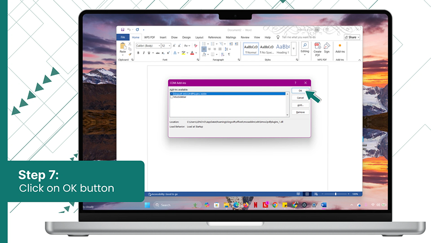Click the Italic formatting icon

click(144, 53)
